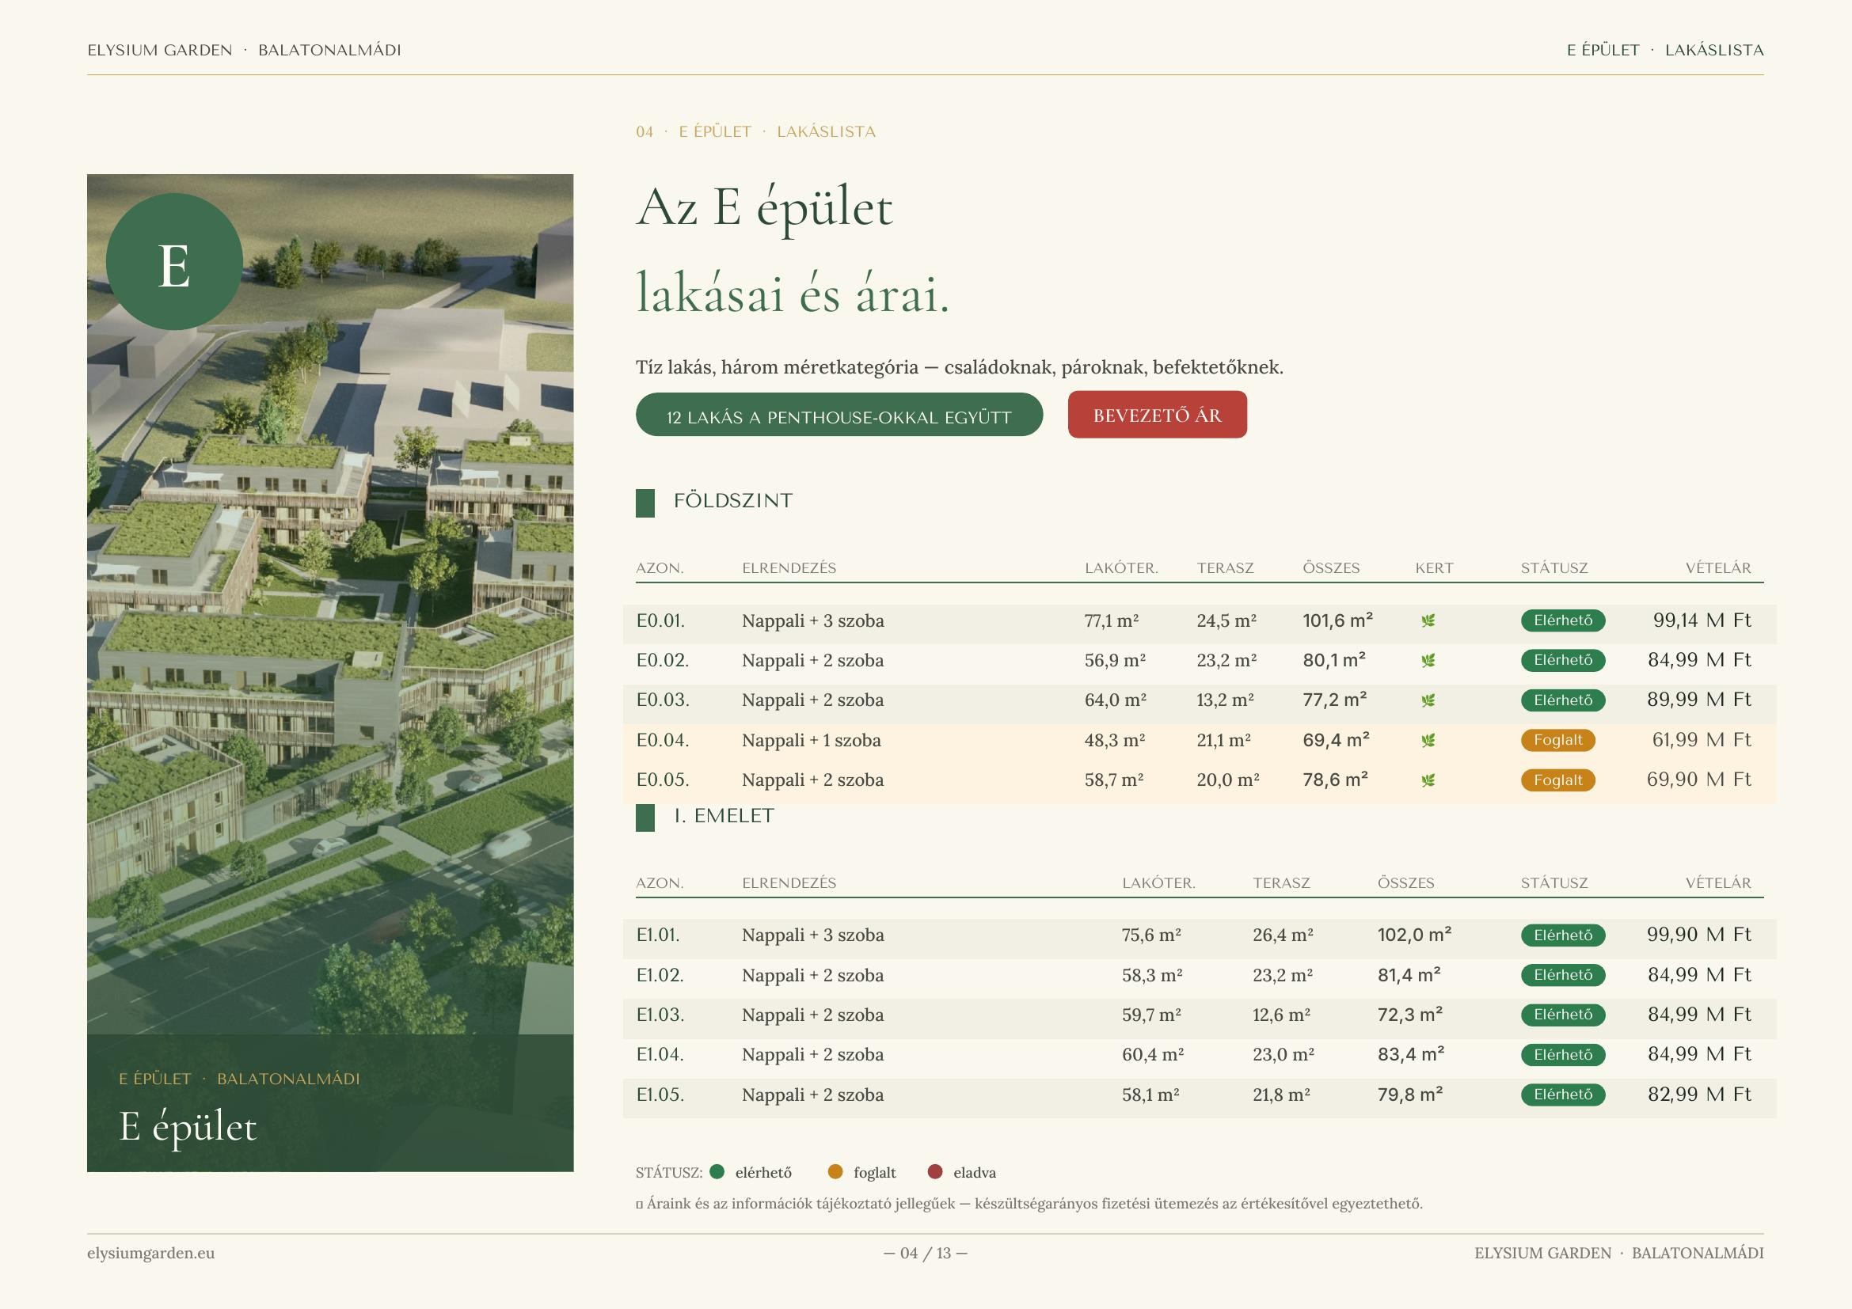Click the apartment ID E0.01.

pos(660,620)
